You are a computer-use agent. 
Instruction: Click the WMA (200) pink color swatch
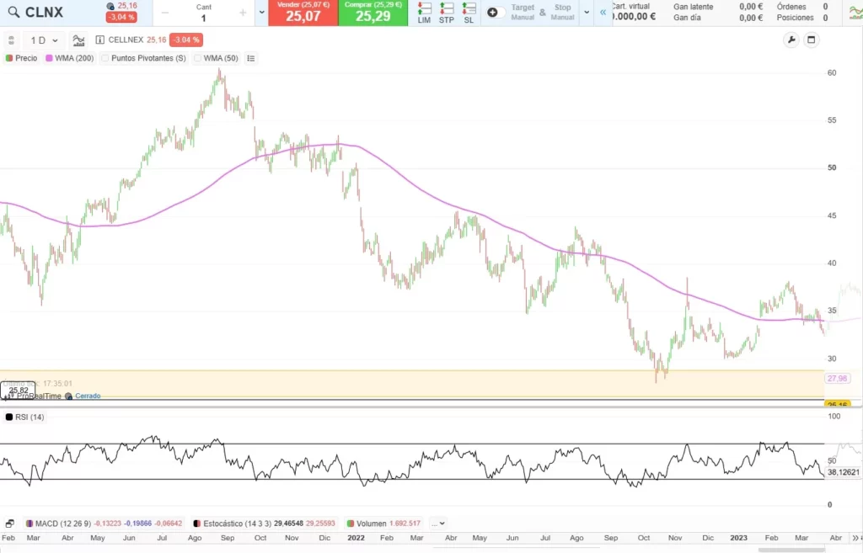[x=49, y=58]
